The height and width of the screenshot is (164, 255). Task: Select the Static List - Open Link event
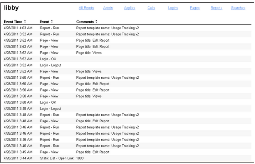(x=57, y=158)
